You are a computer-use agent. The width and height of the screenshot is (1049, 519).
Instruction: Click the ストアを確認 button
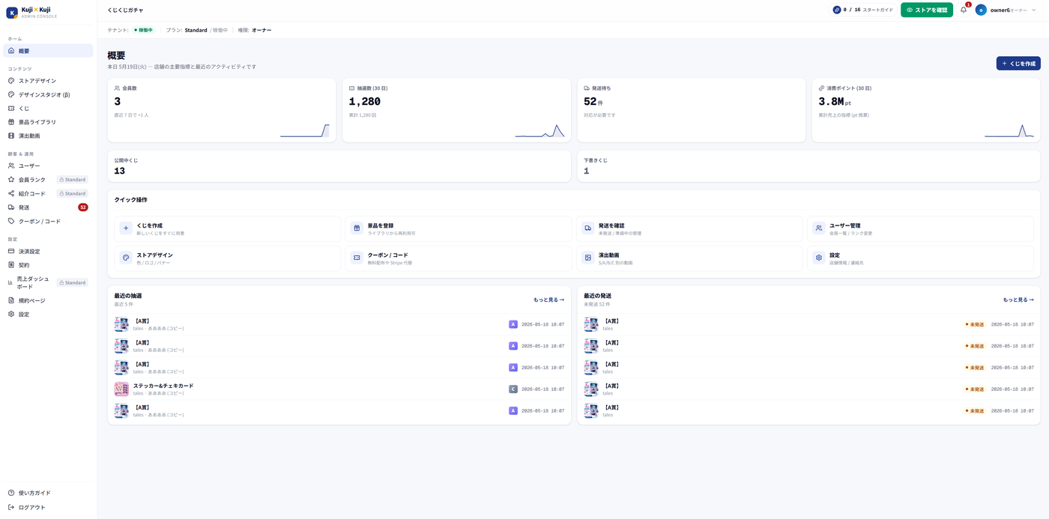(927, 10)
